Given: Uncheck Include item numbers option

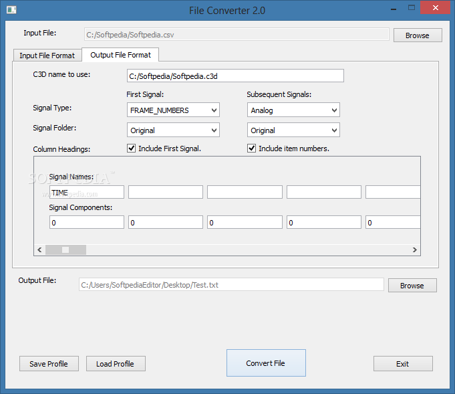Looking at the screenshot, I should [x=252, y=149].
